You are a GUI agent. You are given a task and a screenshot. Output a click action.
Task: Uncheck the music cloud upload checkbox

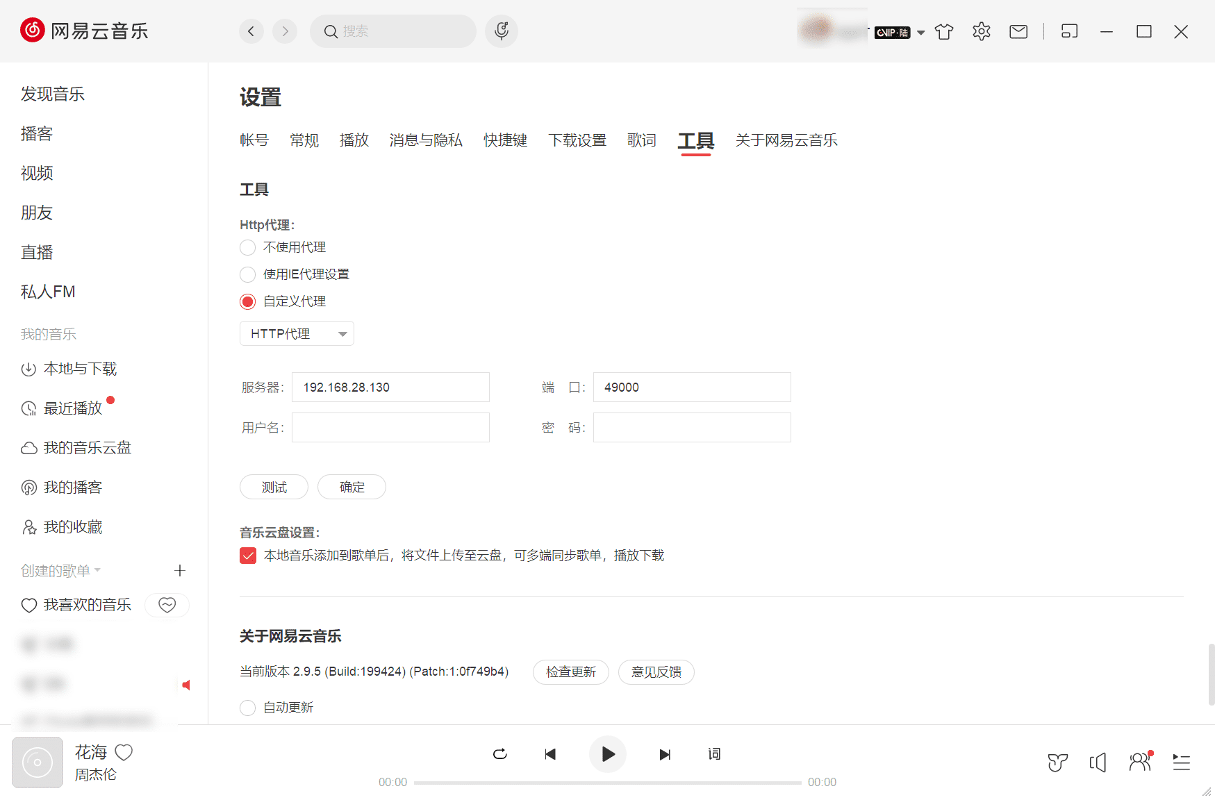tap(248, 556)
